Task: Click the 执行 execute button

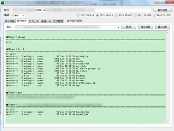Action: pos(129,27)
